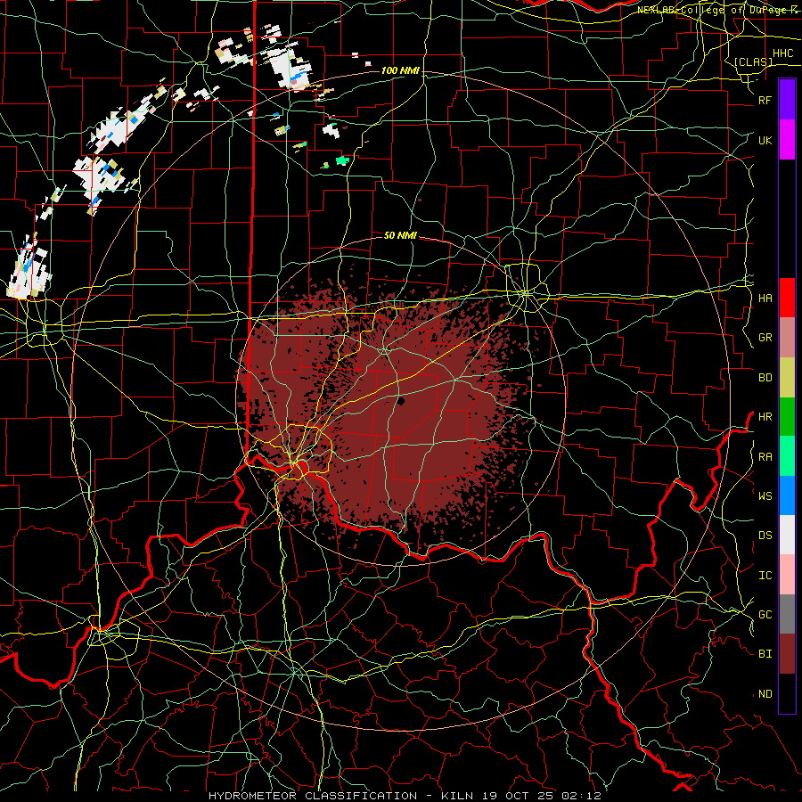This screenshot has width=802, height=802.
Task: Click the ND legend label
Action: point(765,693)
